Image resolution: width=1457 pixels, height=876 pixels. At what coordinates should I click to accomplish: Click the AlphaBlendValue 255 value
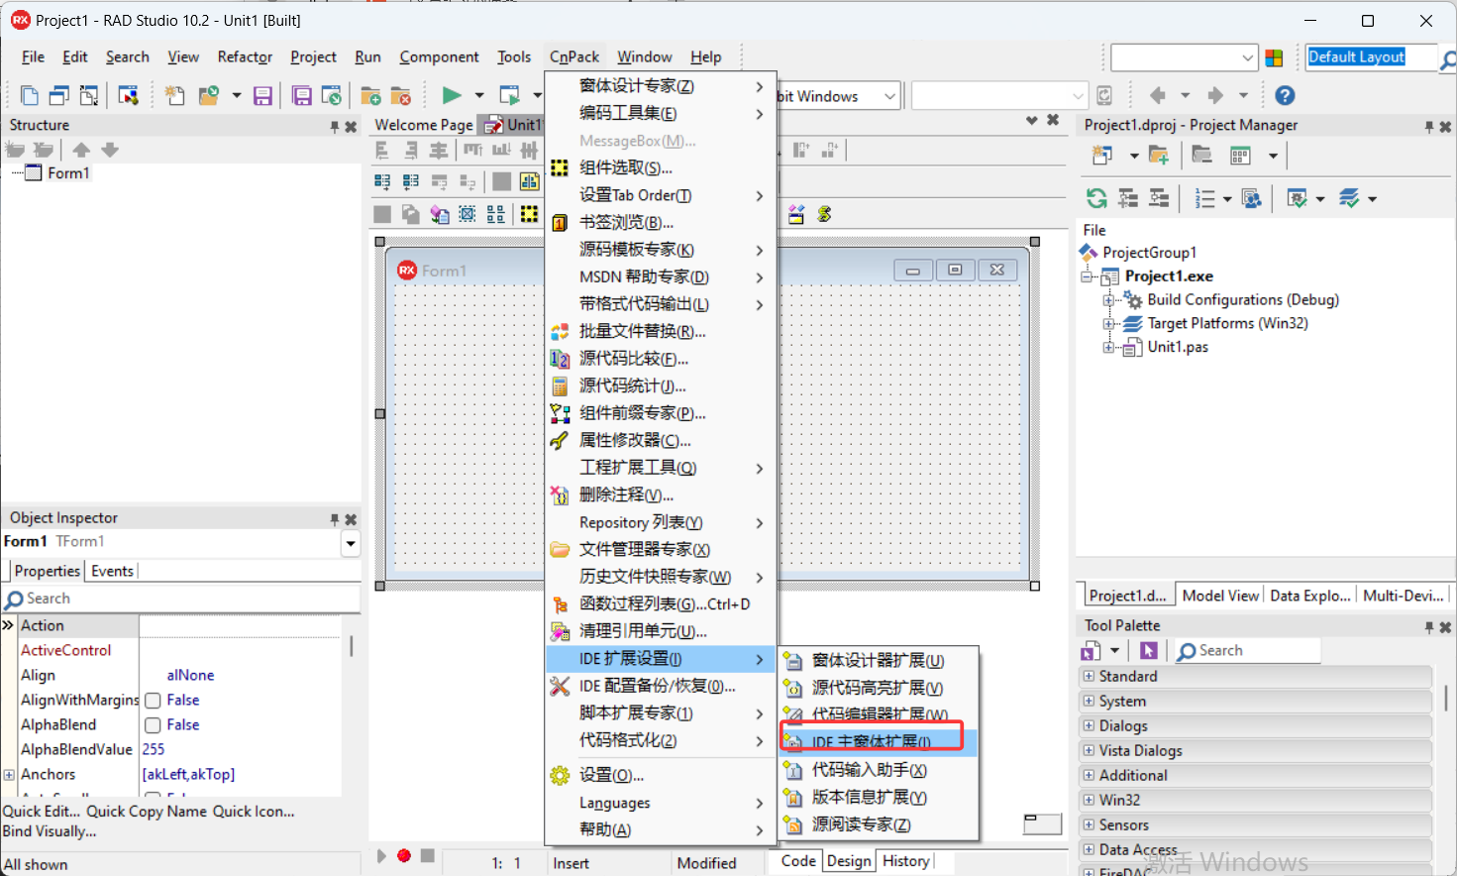154,750
